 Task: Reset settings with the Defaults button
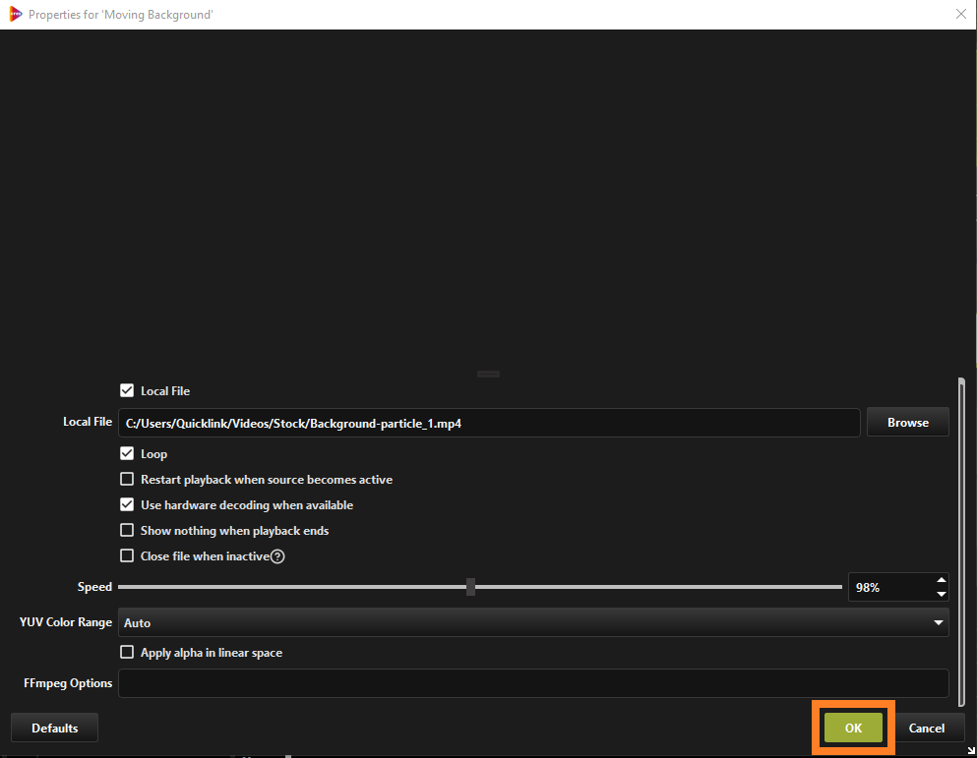click(x=55, y=729)
